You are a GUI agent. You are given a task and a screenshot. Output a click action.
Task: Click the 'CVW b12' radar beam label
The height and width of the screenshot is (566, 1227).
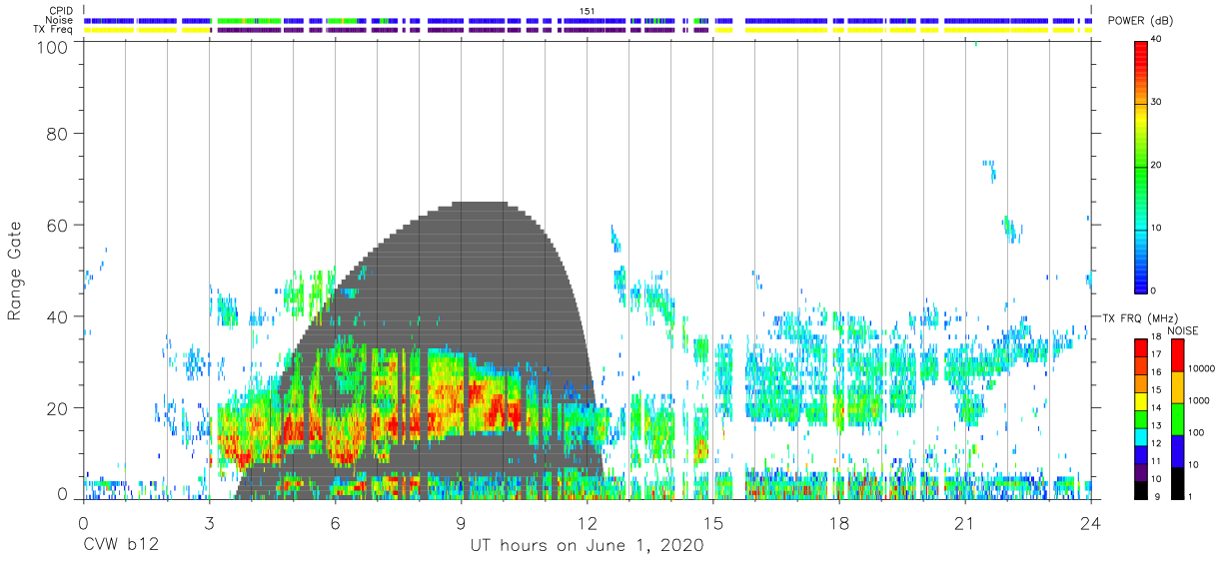(121, 546)
